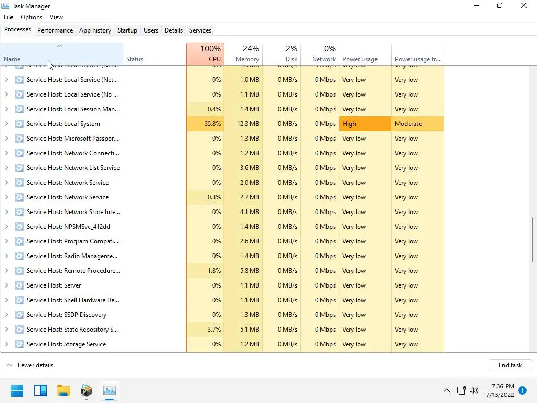Image resolution: width=537 pixels, height=403 pixels.
Task: Sort by the Disk column header
Action: (282, 54)
